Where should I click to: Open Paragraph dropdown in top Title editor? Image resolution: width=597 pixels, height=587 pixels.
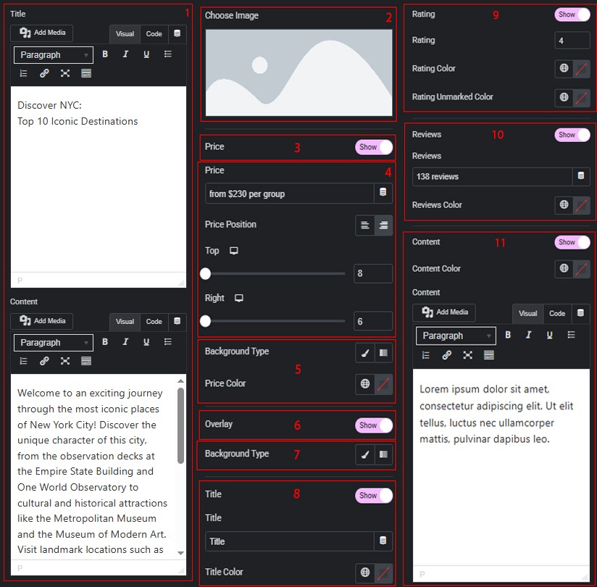click(x=54, y=55)
